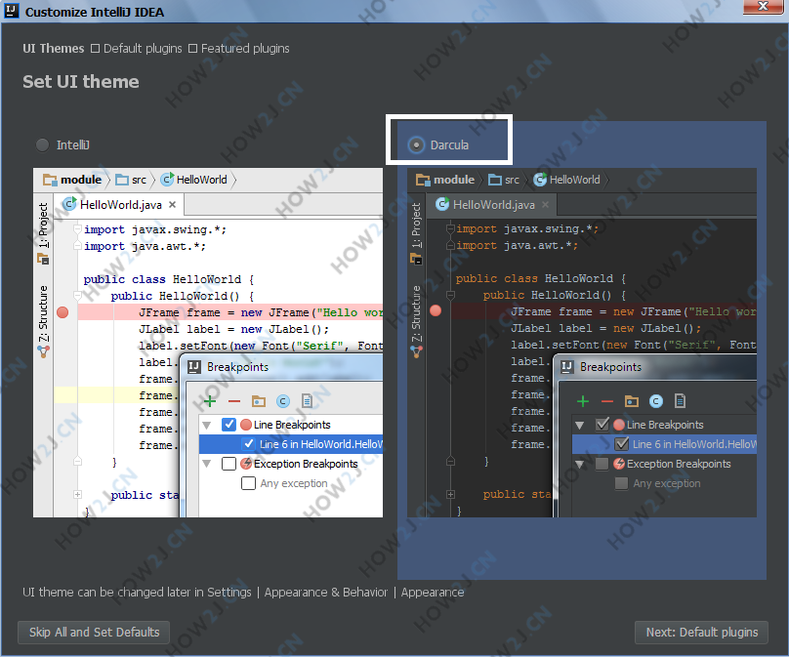The height and width of the screenshot is (657, 789).
Task: Click the IntelliJ IDEA logo in title bar
Action: click(12, 11)
